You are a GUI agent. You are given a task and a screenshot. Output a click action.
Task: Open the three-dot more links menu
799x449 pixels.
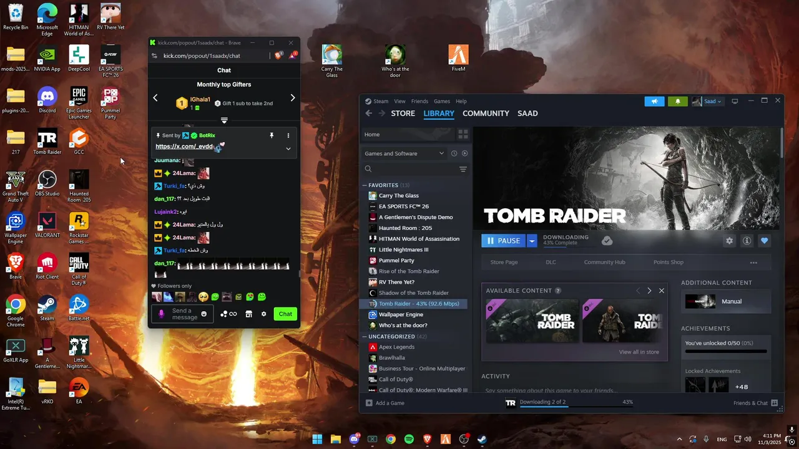753,263
